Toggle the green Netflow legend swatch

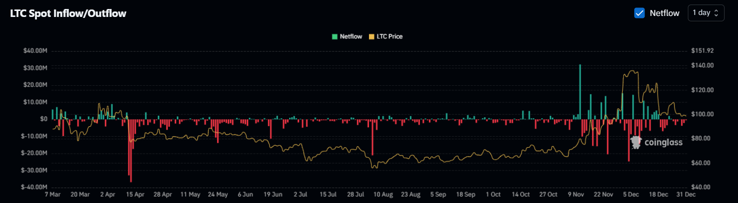[x=335, y=36]
